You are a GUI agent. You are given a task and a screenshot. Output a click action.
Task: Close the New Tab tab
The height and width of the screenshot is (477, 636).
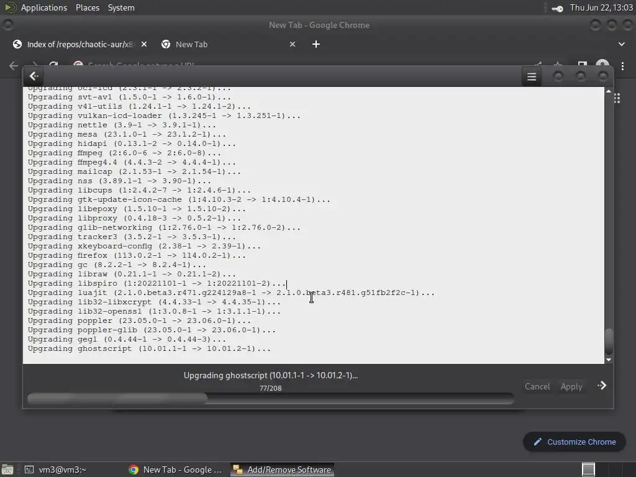[x=293, y=44]
